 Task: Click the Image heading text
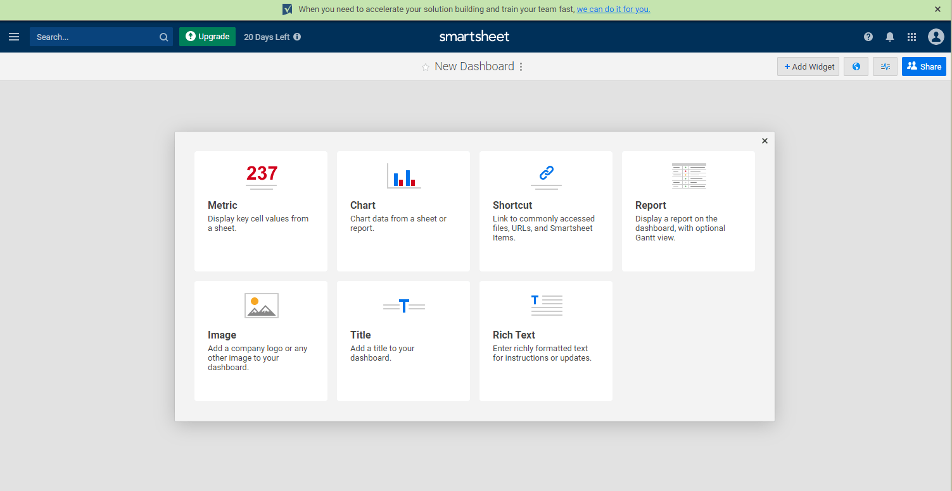pyautogui.click(x=222, y=335)
